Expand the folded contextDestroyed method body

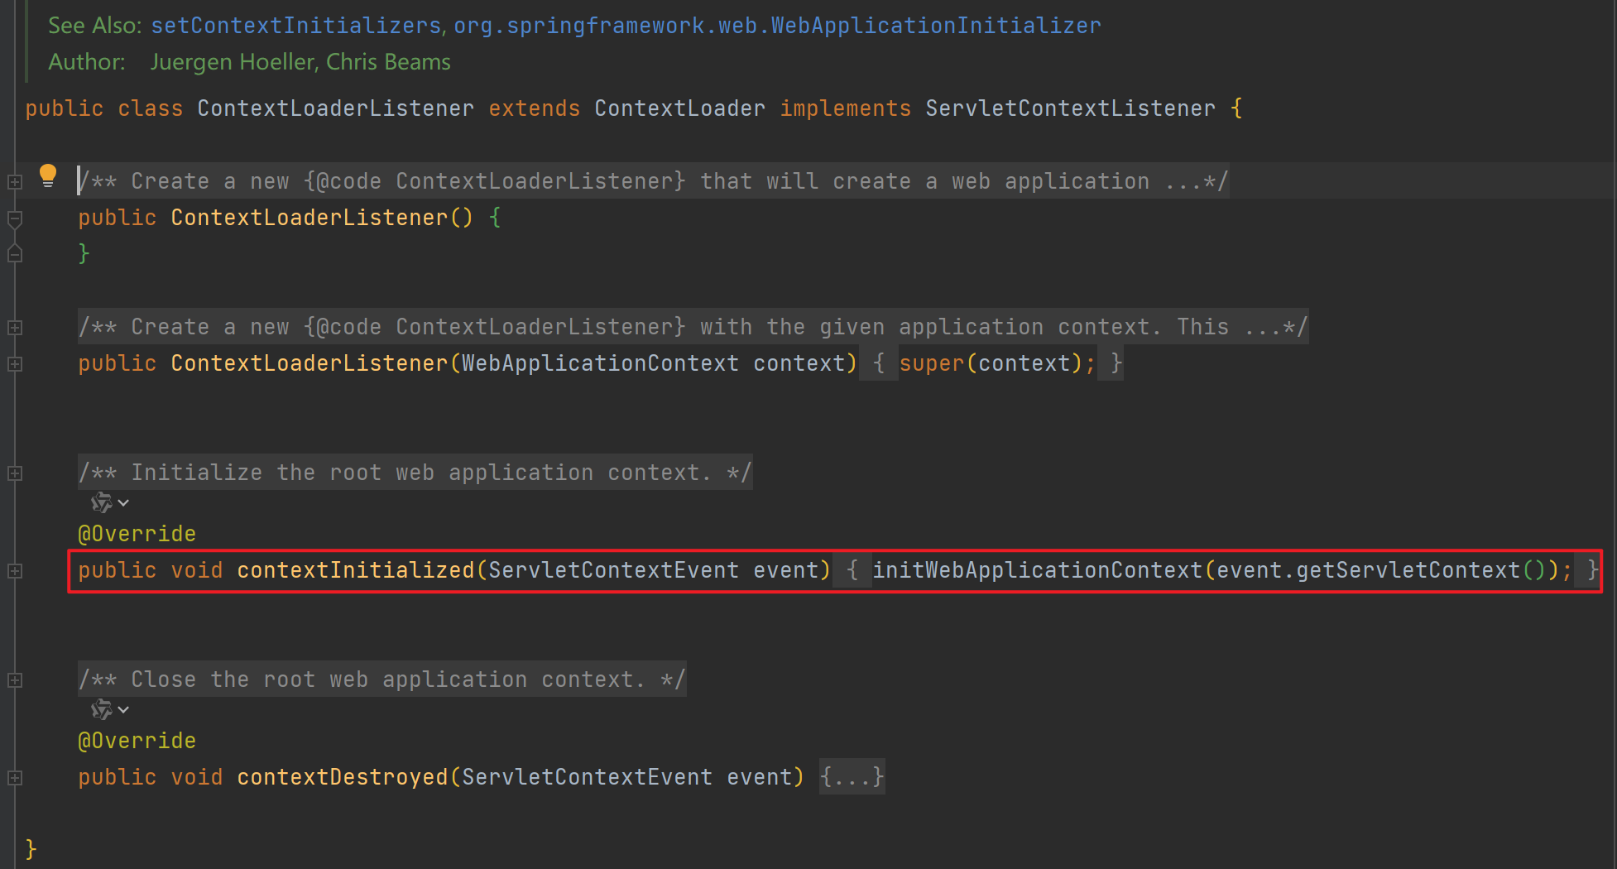tap(15, 777)
